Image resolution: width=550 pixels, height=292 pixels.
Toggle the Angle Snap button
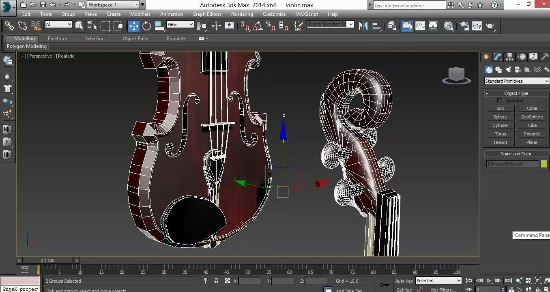258,26
